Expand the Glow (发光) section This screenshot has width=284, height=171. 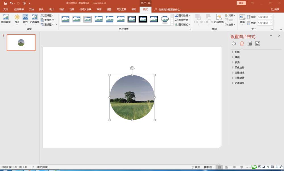click(236, 62)
